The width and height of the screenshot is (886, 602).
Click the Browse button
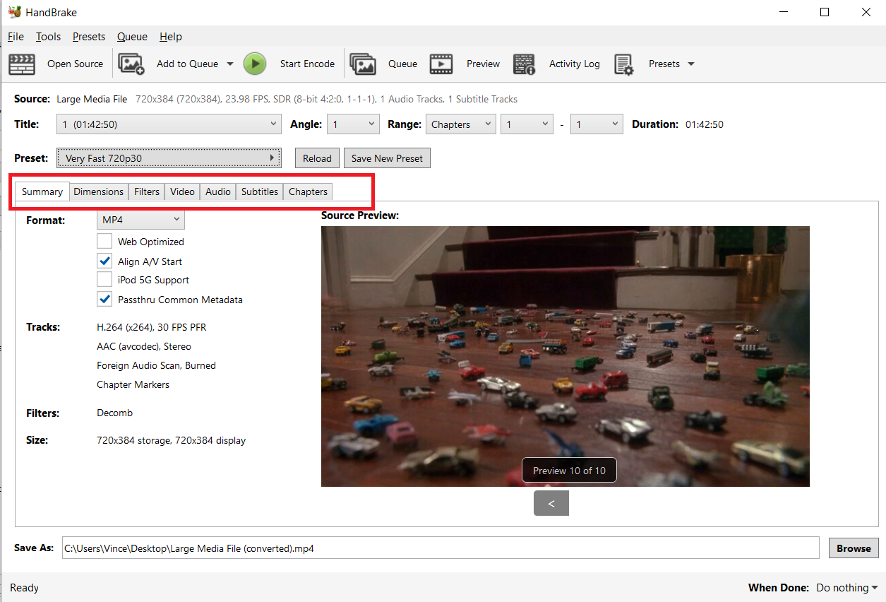[x=853, y=548]
